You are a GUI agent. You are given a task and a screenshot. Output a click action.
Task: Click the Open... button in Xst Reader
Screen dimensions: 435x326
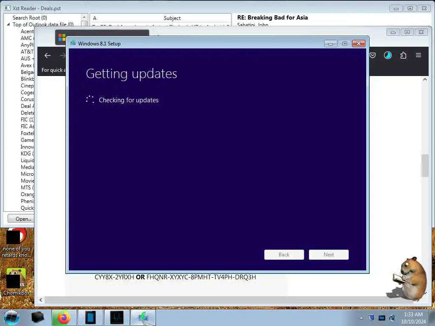click(21, 219)
